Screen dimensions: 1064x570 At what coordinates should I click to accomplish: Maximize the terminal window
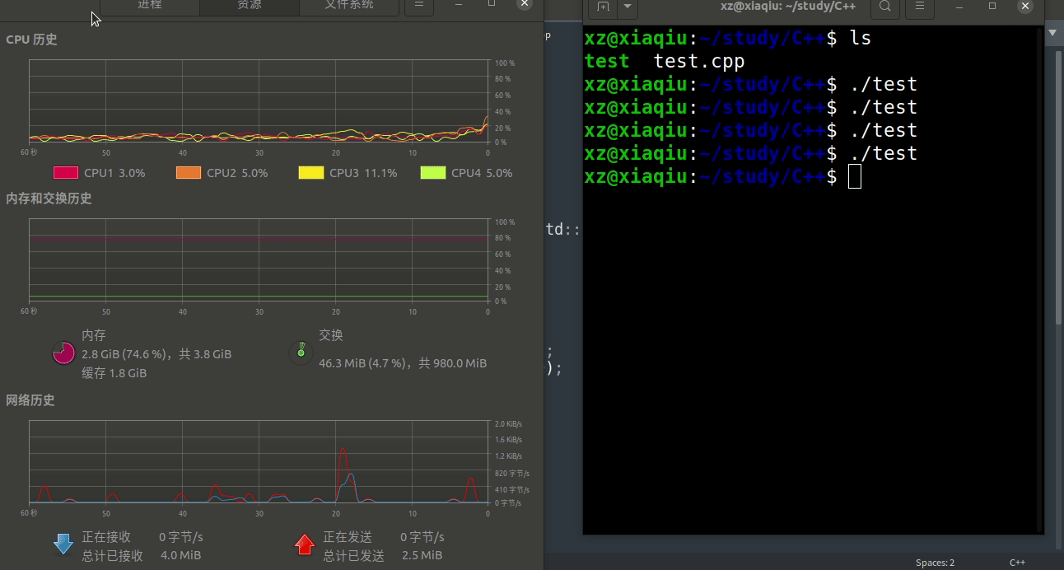(x=992, y=6)
